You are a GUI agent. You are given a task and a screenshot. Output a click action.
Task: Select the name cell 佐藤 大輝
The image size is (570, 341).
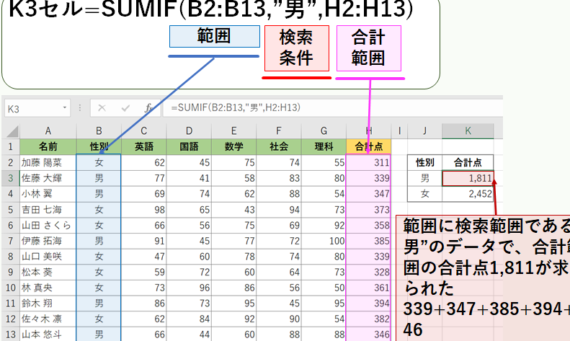coord(48,178)
